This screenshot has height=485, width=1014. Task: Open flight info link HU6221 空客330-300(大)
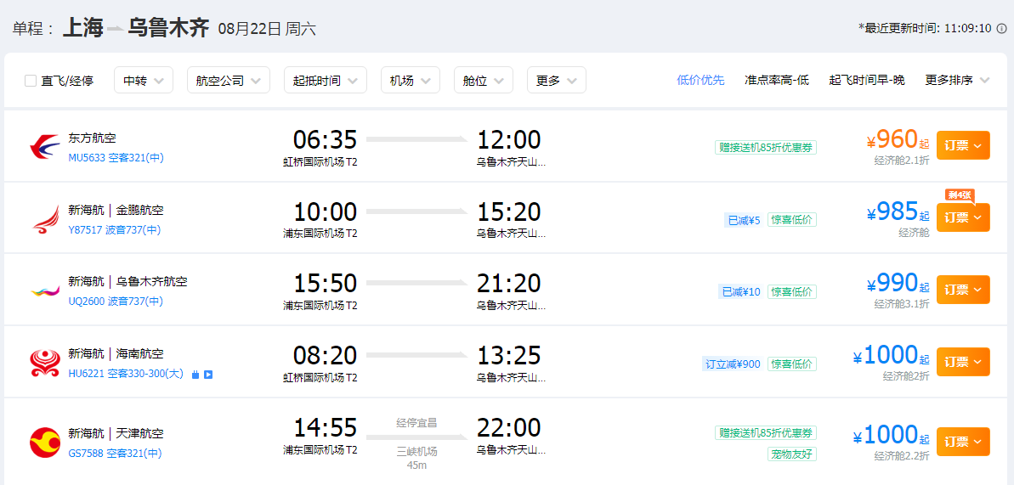tap(127, 374)
